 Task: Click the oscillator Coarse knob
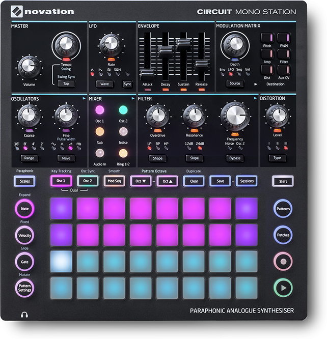(29, 116)
